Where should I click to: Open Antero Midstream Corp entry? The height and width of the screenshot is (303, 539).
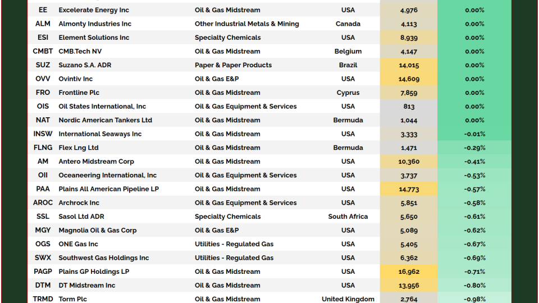coord(96,162)
